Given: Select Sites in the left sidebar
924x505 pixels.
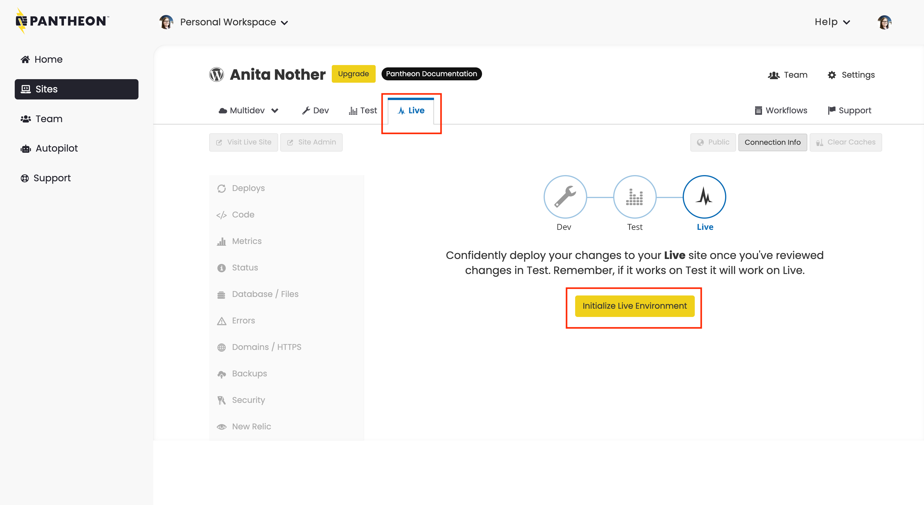Looking at the screenshot, I should click(x=76, y=89).
